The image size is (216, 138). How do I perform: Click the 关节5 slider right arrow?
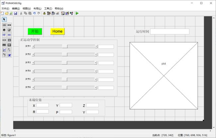coord(96,79)
